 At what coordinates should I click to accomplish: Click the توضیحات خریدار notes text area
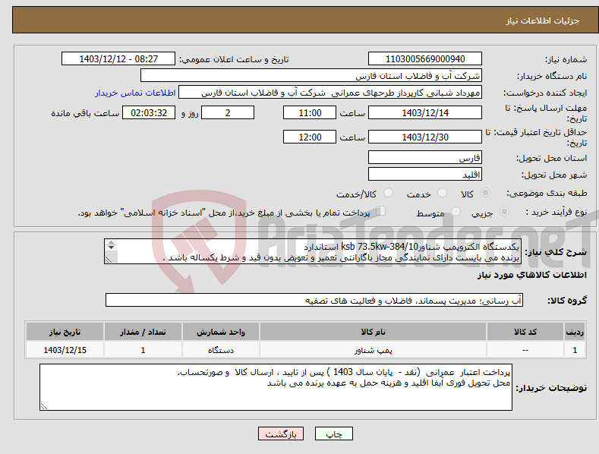point(276,387)
